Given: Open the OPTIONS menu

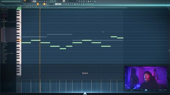Looking at the screenshot, I should click(x=14, y=1).
